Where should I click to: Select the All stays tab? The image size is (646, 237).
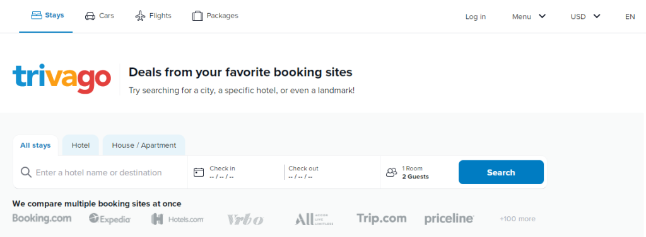click(35, 145)
